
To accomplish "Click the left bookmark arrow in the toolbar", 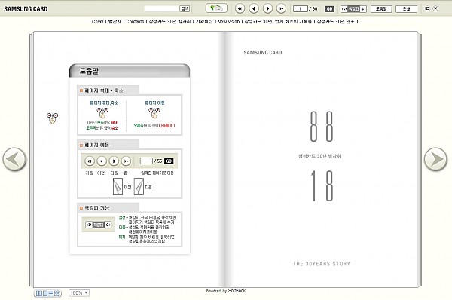I will point(344,9).
